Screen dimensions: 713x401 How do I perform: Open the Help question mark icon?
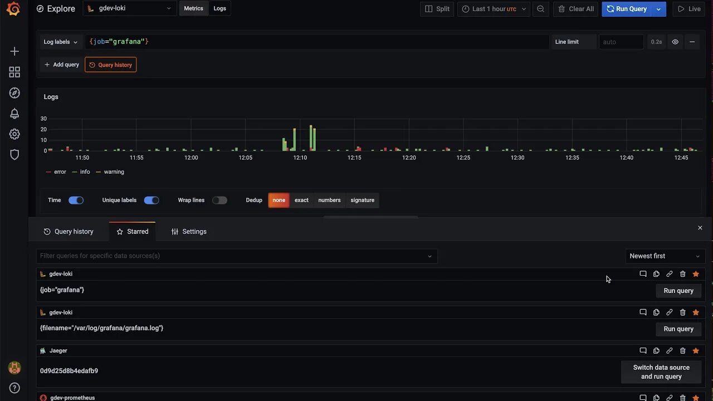(x=14, y=388)
